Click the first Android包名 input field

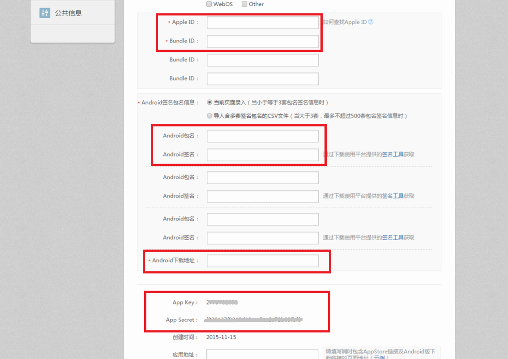263,136
